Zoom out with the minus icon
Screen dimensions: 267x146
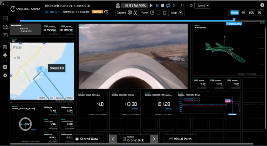(243, 13)
